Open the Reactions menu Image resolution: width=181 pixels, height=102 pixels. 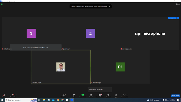click(x=108, y=95)
